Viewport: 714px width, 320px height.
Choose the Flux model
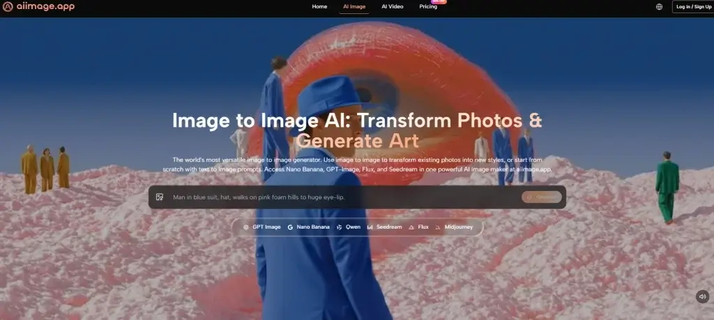[x=418, y=227]
